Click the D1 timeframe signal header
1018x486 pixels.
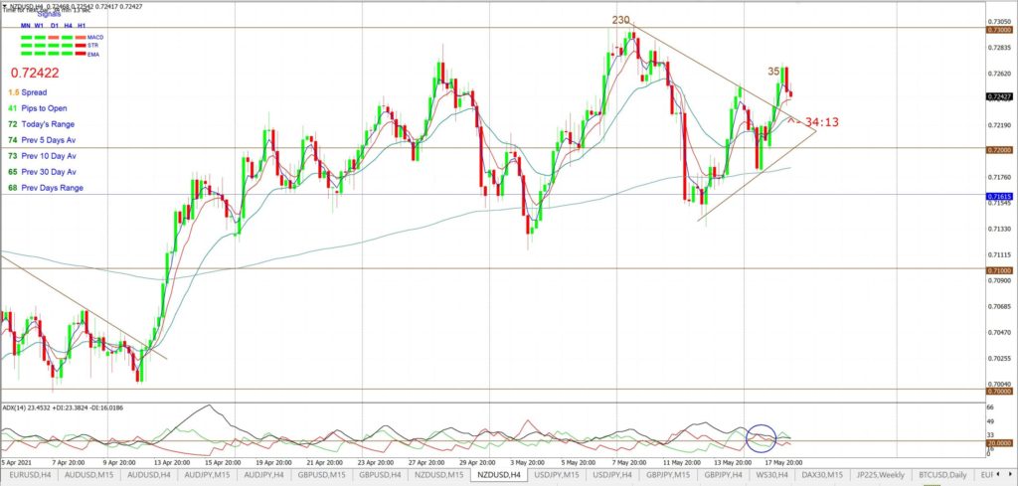[x=54, y=25]
